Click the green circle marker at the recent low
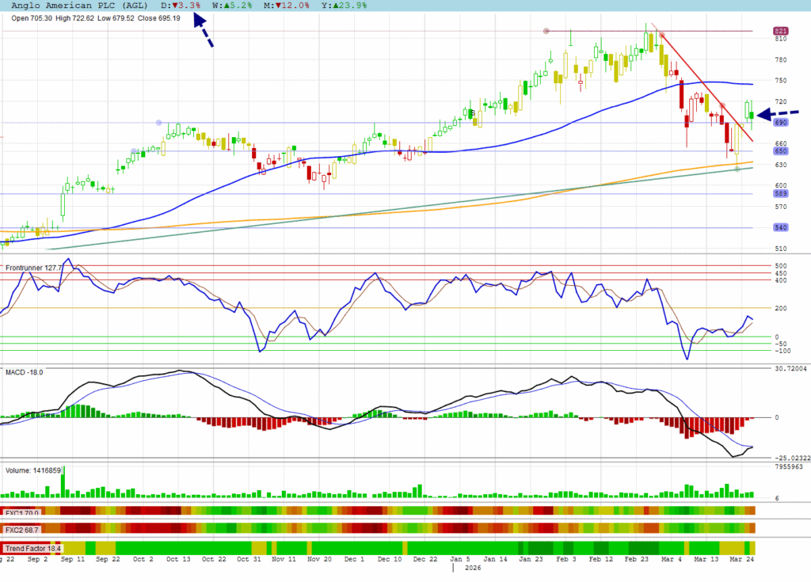 click(x=737, y=169)
